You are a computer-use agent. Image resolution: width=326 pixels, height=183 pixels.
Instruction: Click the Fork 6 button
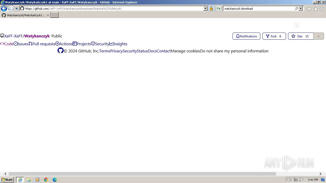(x=274, y=36)
